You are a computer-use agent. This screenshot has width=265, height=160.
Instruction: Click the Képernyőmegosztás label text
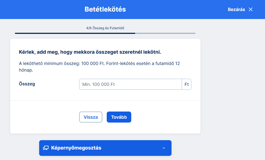(x=76, y=148)
